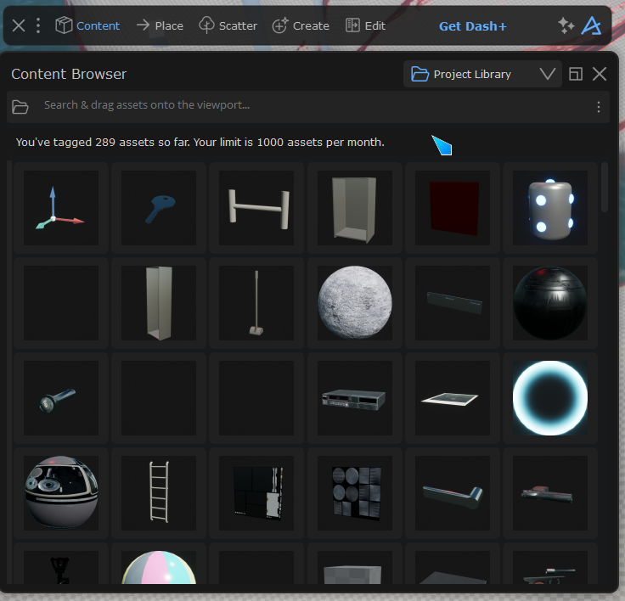Open the Scatter tab
Viewport: 625px width, 601px height.
pyautogui.click(x=228, y=26)
